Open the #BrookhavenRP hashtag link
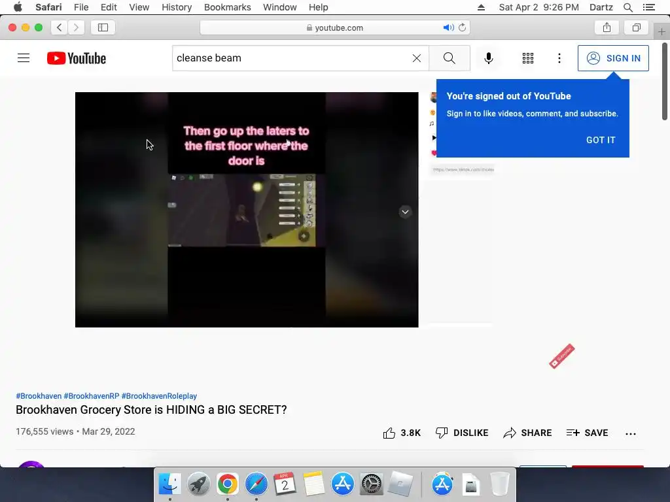This screenshot has height=502, width=670. tap(92, 396)
